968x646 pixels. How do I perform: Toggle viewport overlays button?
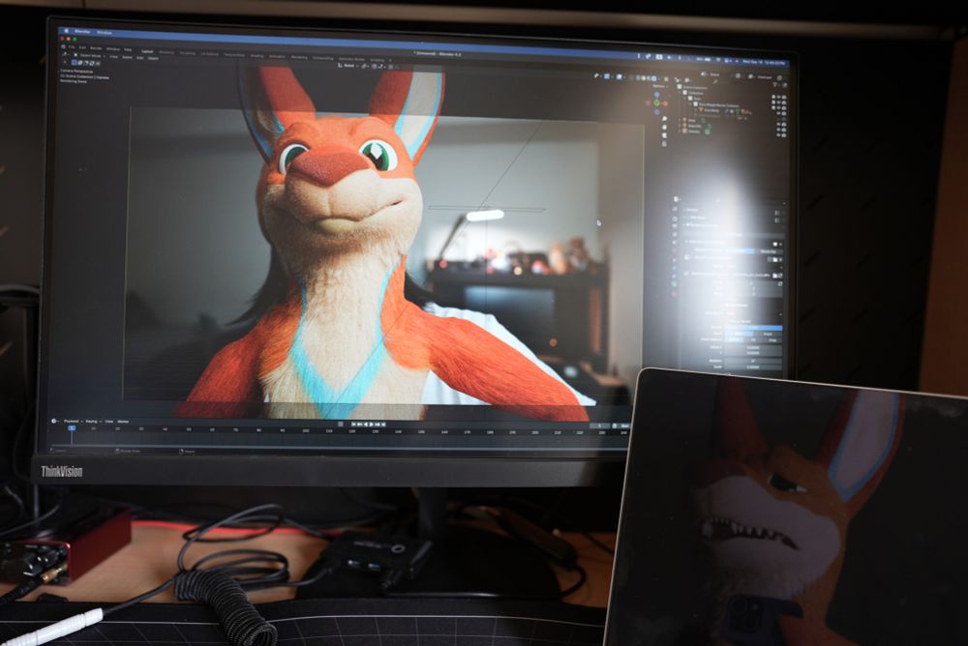point(619,77)
